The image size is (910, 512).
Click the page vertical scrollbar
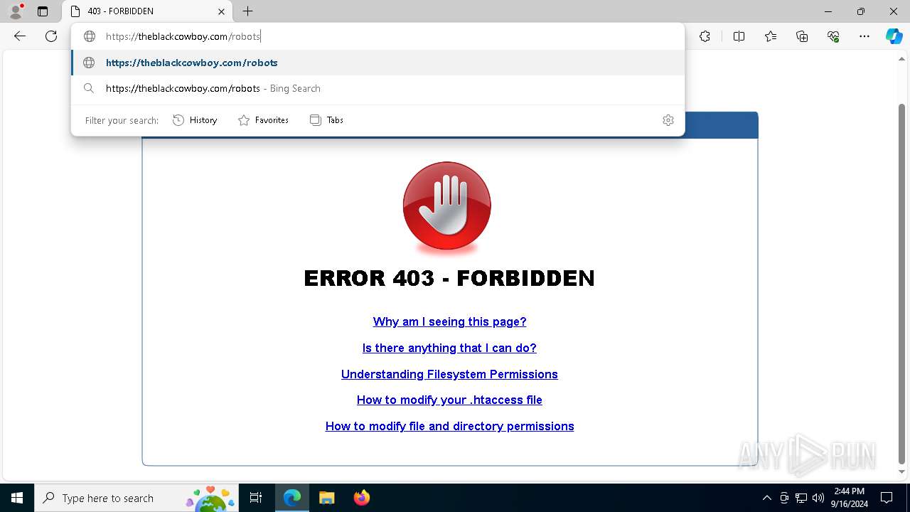901,284
